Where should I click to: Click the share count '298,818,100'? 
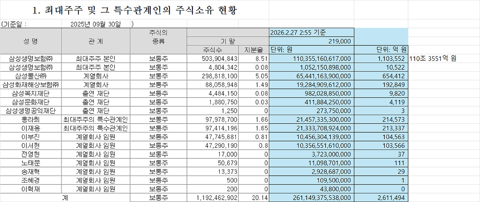212,76
